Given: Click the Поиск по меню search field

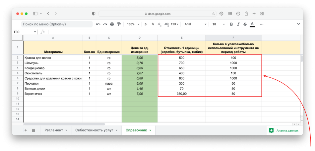Looking at the screenshot, I should click(56, 24).
